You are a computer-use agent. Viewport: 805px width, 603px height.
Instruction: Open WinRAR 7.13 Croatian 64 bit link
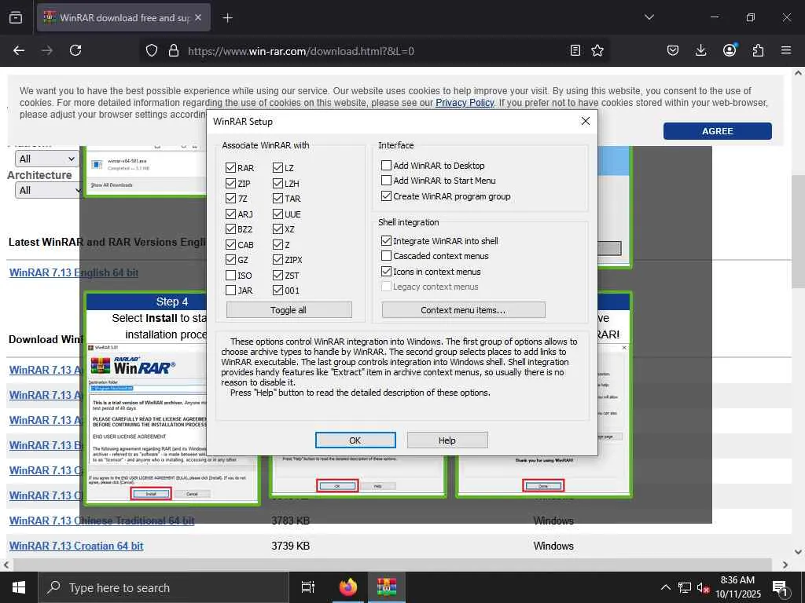tap(76, 546)
